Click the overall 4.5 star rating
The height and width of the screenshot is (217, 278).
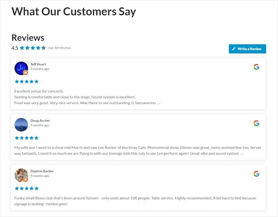coord(33,48)
